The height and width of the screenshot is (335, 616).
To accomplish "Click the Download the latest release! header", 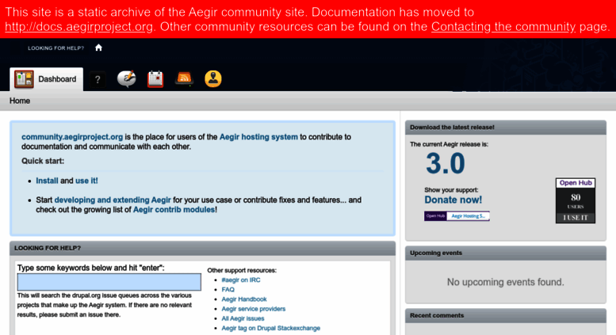I will (506, 128).
